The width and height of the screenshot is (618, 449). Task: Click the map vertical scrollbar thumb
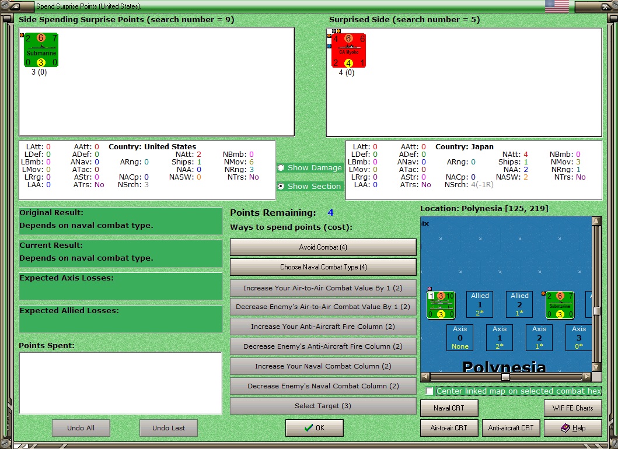point(596,311)
